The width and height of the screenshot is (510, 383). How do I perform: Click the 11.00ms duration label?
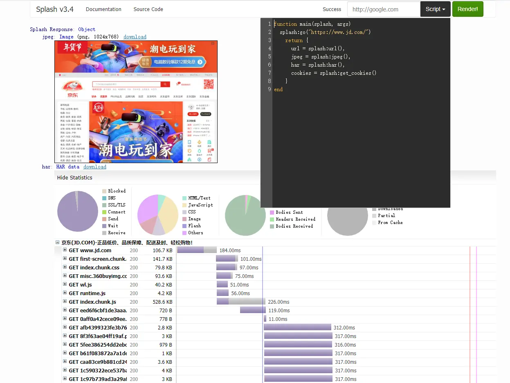278,319
